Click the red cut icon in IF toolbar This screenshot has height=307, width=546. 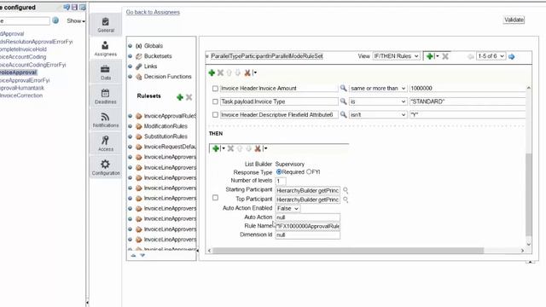click(247, 72)
